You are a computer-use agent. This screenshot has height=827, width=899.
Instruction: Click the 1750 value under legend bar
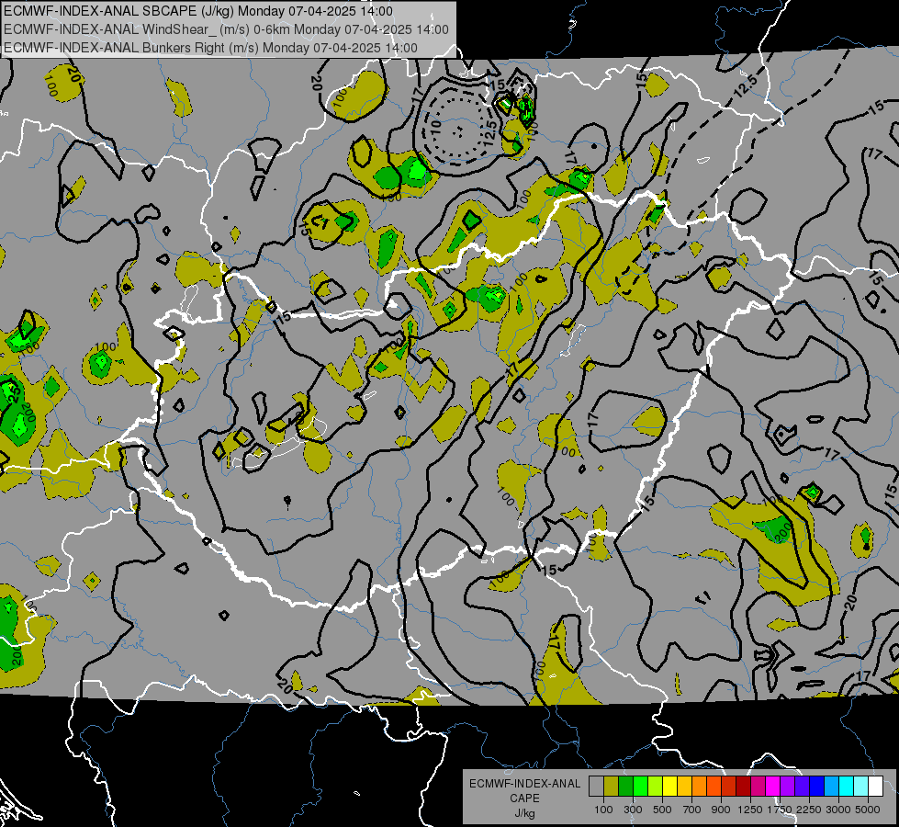pyautogui.click(x=780, y=810)
